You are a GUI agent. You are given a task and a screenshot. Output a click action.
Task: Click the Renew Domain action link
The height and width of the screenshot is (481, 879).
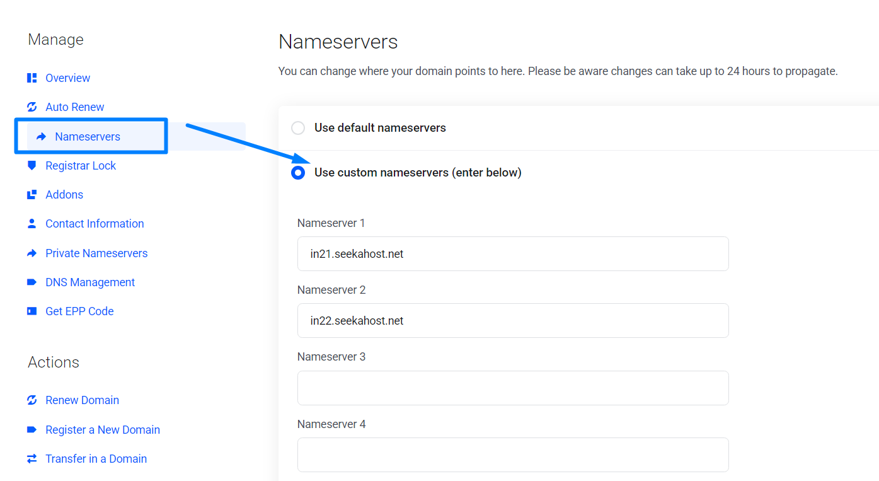pyautogui.click(x=82, y=400)
